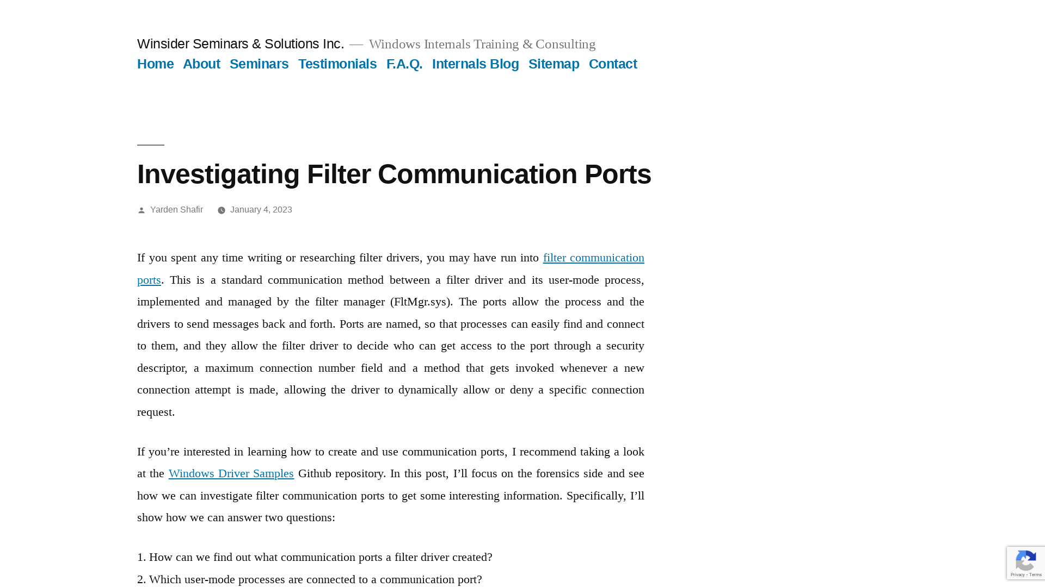
Task: Click the Home navigation link
Action: click(155, 64)
